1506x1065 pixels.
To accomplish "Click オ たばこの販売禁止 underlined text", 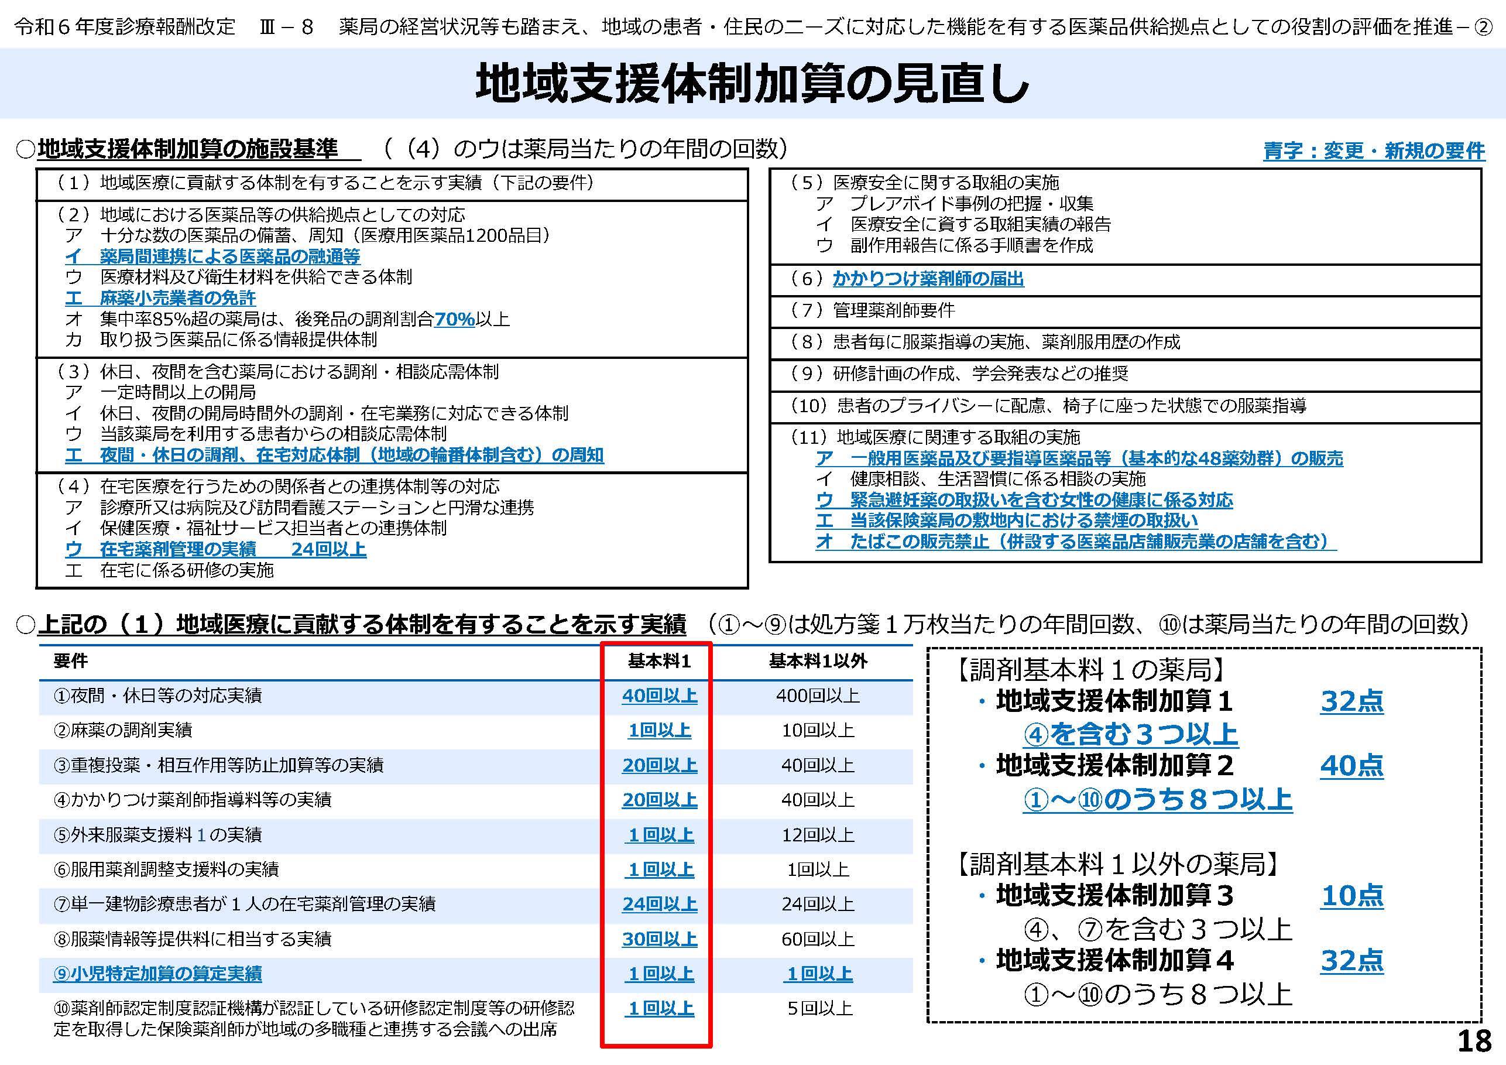I will [x=1075, y=542].
